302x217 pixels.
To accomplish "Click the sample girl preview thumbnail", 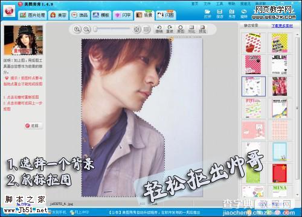I will [24, 40].
